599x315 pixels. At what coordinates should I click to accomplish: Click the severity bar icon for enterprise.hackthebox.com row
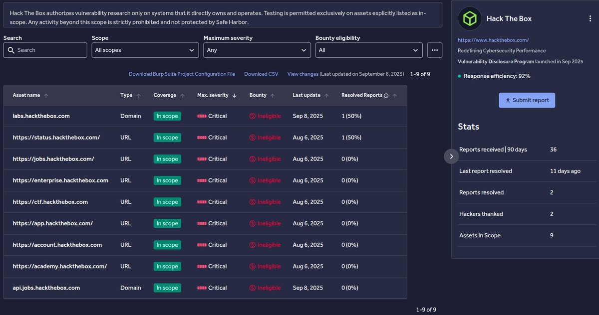click(x=202, y=180)
